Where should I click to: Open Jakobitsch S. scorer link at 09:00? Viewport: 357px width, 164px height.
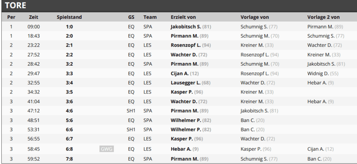(x=186, y=27)
